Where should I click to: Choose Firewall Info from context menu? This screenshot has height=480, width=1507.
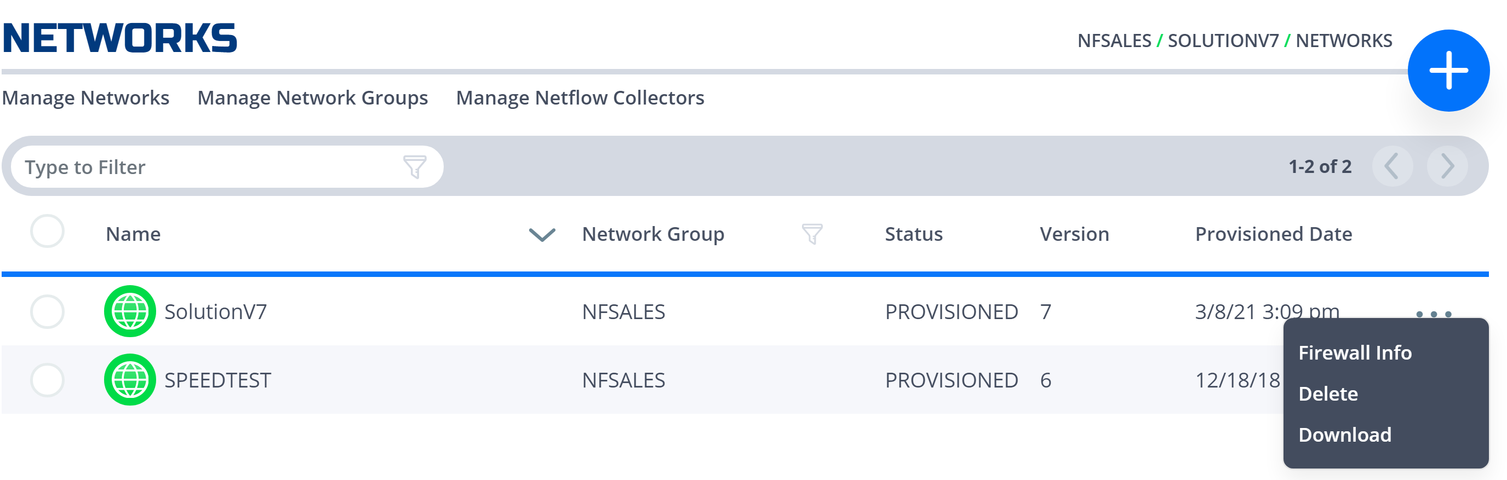coord(1355,352)
